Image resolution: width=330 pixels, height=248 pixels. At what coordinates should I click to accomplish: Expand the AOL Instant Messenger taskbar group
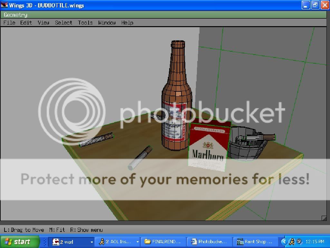(138, 242)
